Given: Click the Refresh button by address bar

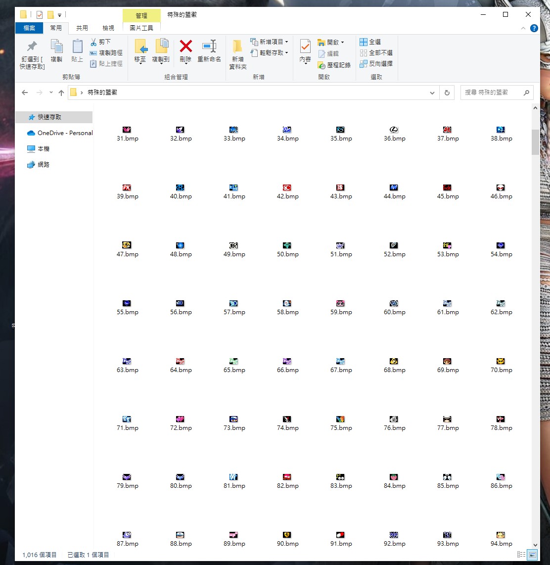Looking at the screenshot, I should point(447,93).
